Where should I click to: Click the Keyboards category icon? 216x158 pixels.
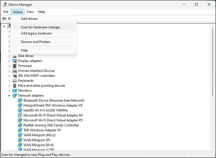point(15,81)
